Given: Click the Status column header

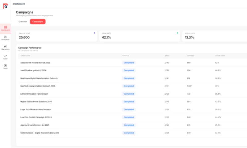Looking at the screenshot, I should click(126, 56).
